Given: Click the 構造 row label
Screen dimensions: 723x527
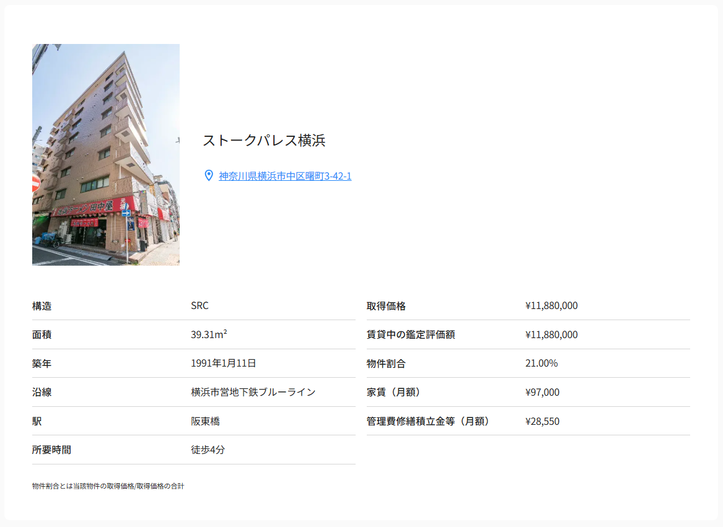Looking at the screenshot, I should click(42, 306).
